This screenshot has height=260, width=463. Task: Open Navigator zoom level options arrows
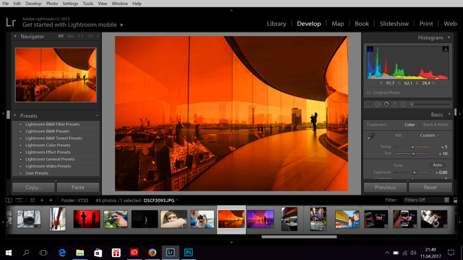tap(98, 36)
